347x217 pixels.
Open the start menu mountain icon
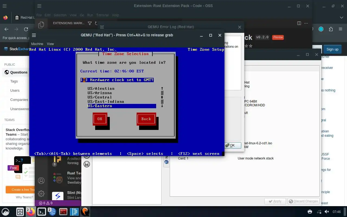tap(6, 212)
